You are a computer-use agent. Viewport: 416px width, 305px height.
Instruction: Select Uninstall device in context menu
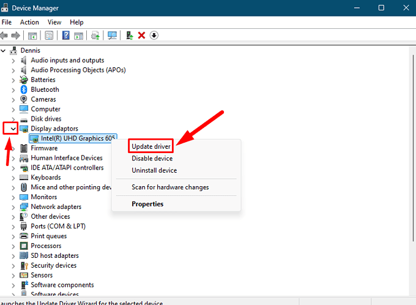click(x=154, y=170)
